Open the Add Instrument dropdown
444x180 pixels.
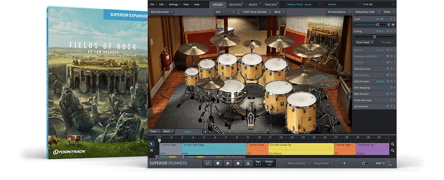[x=161, y=12]
